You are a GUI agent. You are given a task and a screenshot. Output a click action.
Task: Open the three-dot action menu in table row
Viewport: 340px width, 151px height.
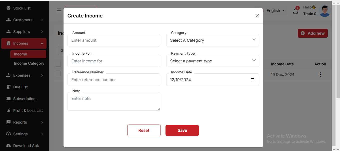point(320,75)
